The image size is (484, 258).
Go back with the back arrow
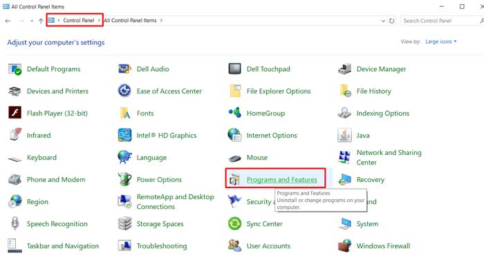point(8,21)
